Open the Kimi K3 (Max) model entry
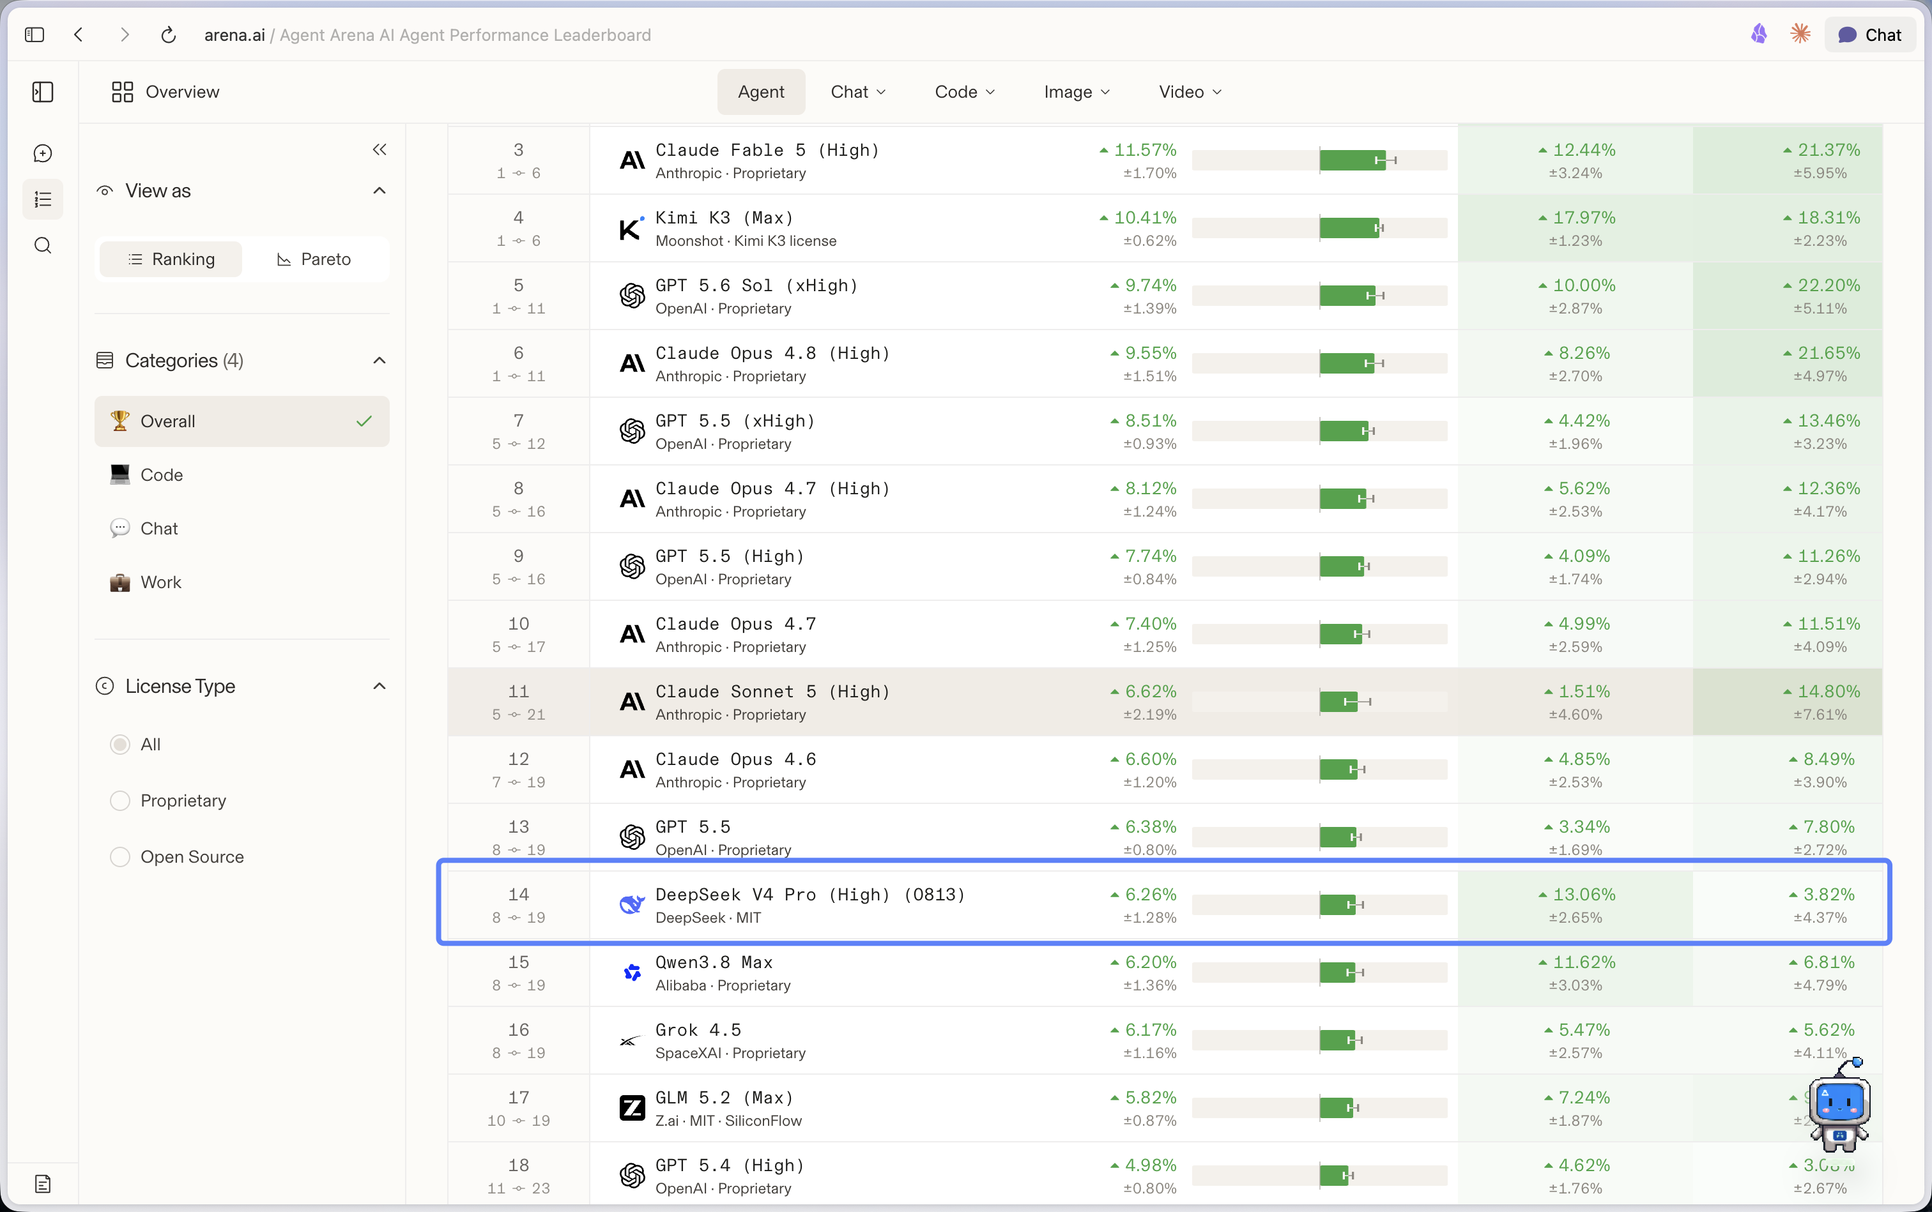Image resolution: width=1932 pixels, height=1212 pixels. click(x=724, y=218)
